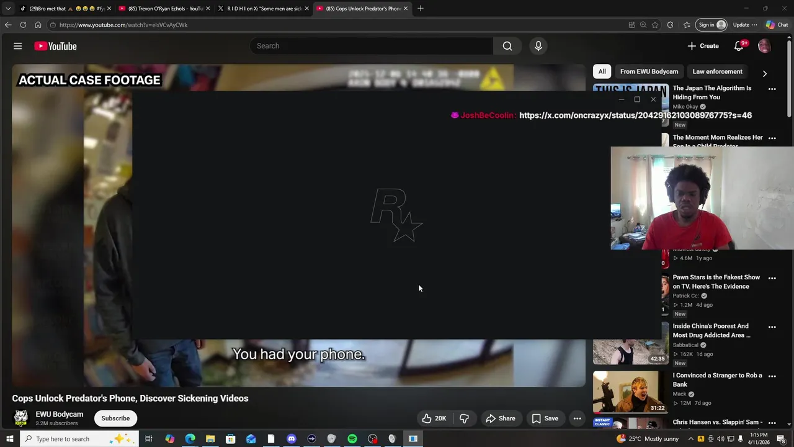Show hidden system tray icons
Screen dimensions: 794x447
(690, 439)
